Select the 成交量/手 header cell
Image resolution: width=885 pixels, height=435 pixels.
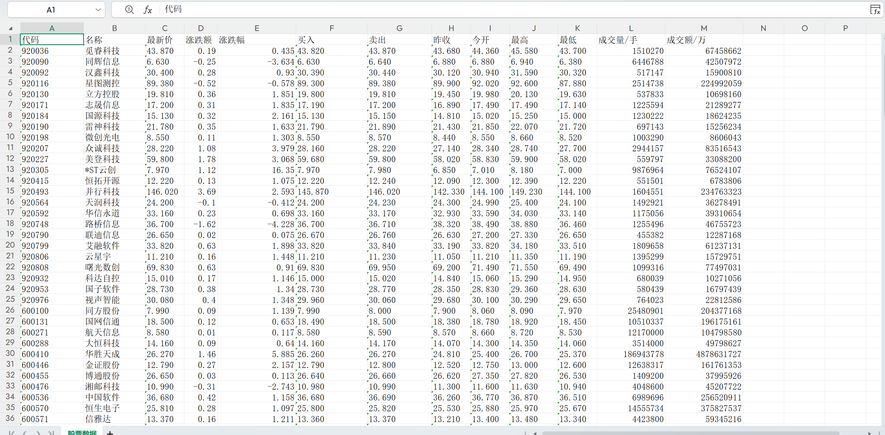(x=618, y=40)
